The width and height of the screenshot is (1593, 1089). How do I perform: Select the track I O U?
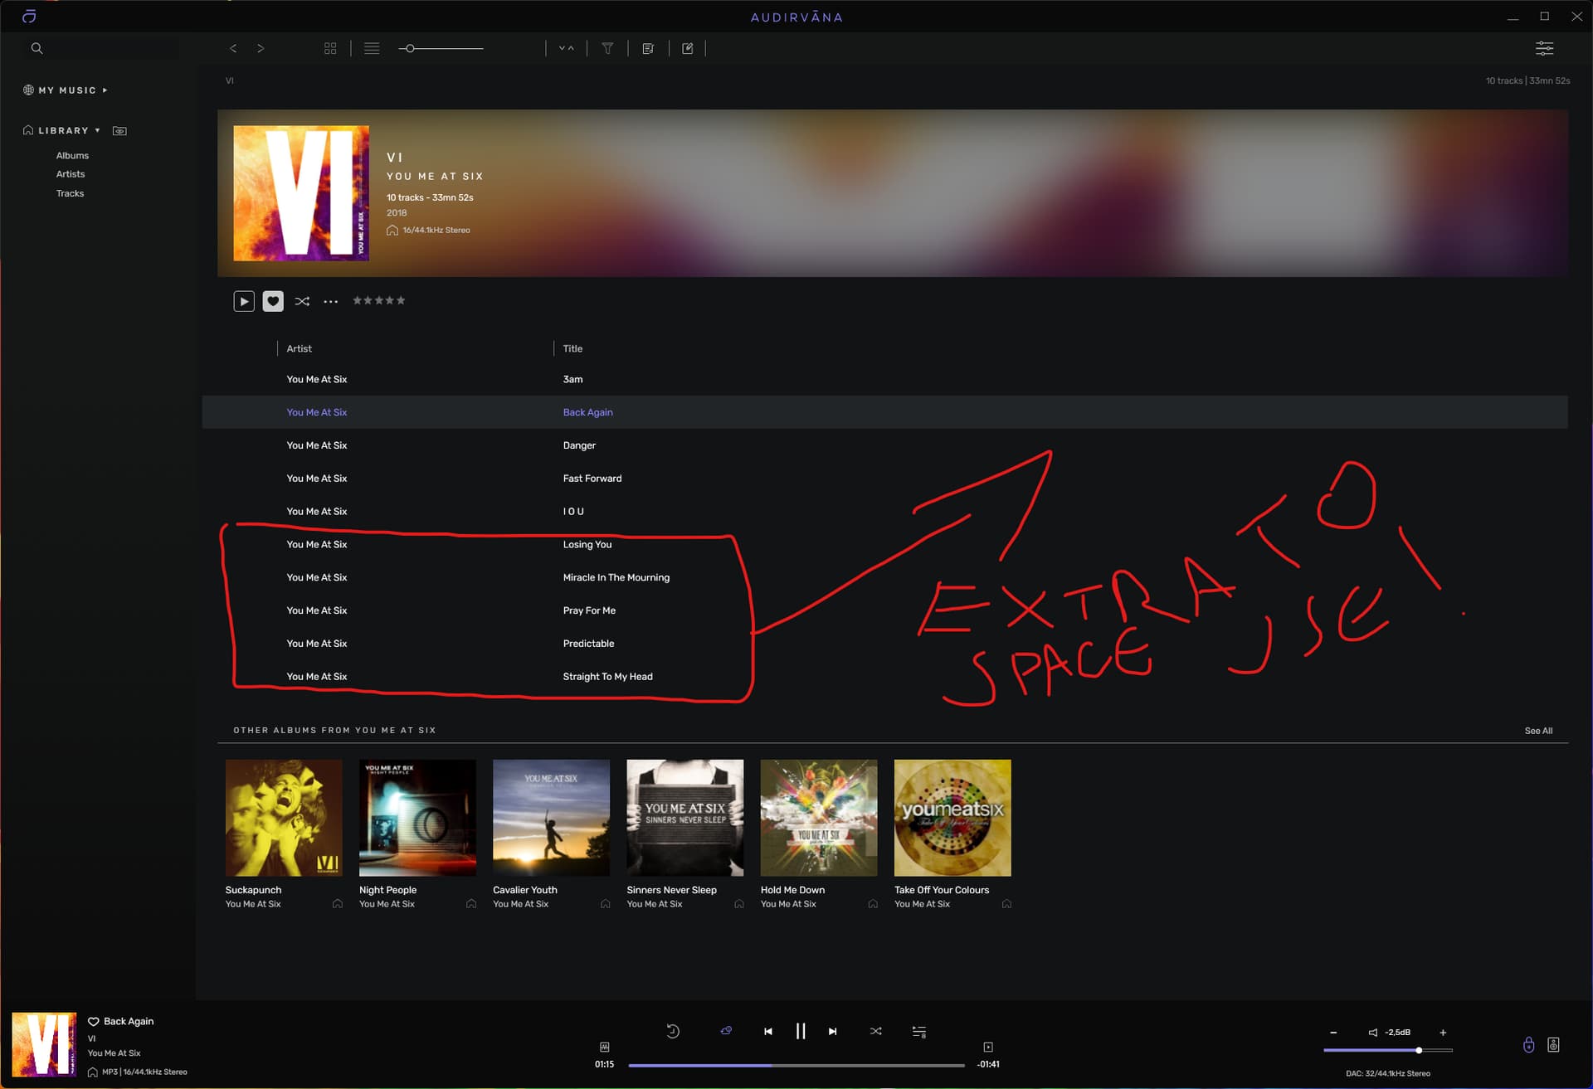(x=884, y=512)
